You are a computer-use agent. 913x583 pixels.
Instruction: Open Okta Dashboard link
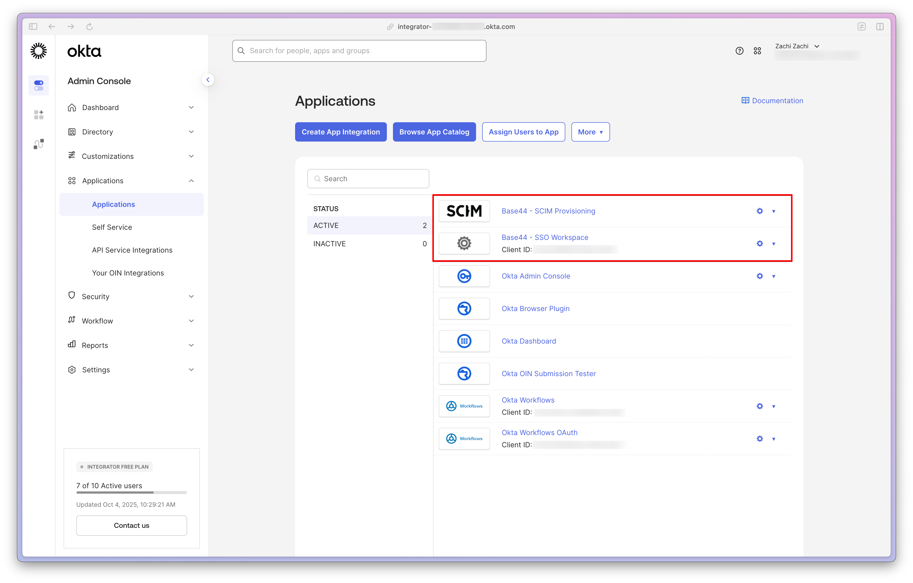[x=528, y=341]
